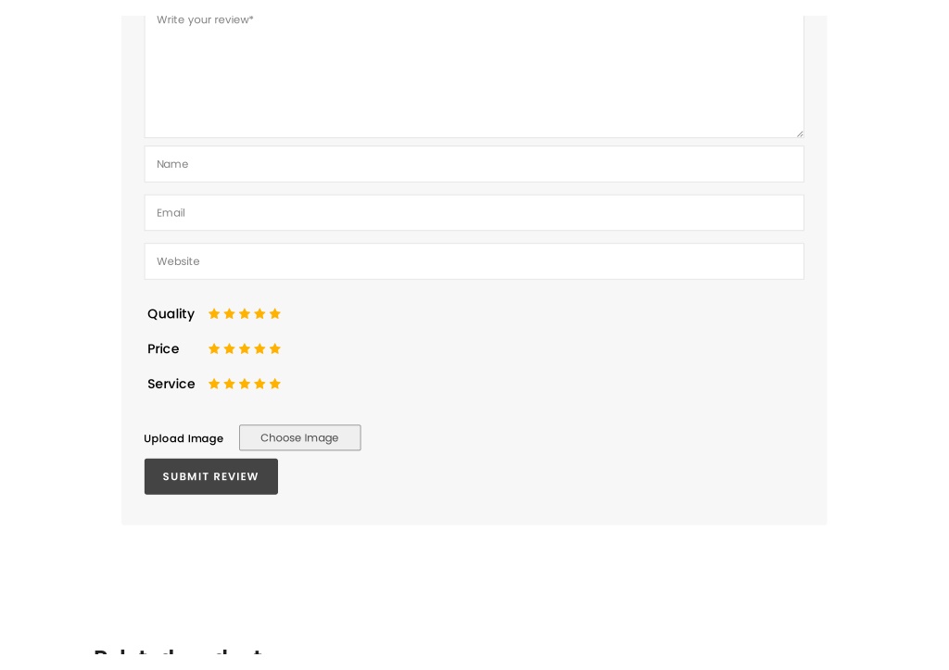The width and height of the screenshot is (949, 670).
Task: Click into the Website field
Action: coord(474,261)
